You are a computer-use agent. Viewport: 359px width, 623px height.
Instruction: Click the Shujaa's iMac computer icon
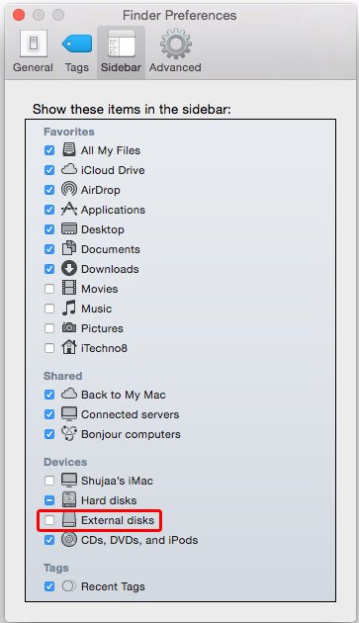coord(69,481)
